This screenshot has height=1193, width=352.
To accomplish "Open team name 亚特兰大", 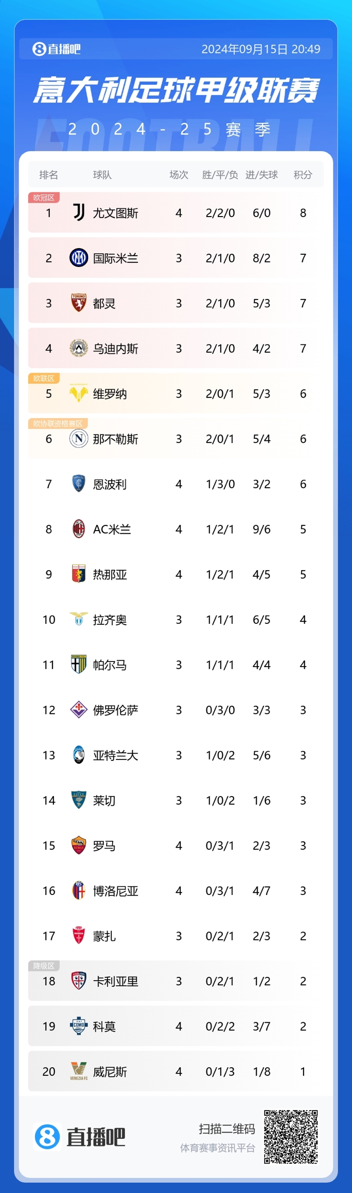I will pos(115,755).
